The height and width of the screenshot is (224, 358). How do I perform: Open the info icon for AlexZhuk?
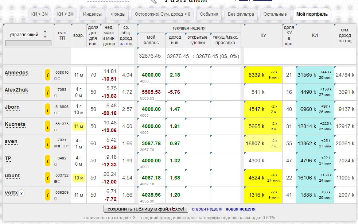pyautogui.click(x=47, y=92)
